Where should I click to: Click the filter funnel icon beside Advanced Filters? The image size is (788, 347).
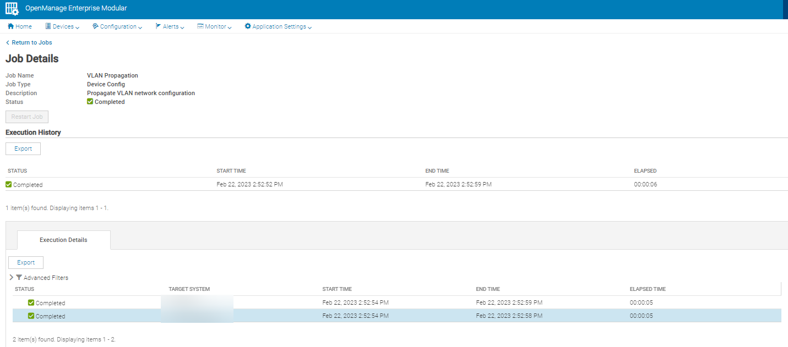point(19,277)
